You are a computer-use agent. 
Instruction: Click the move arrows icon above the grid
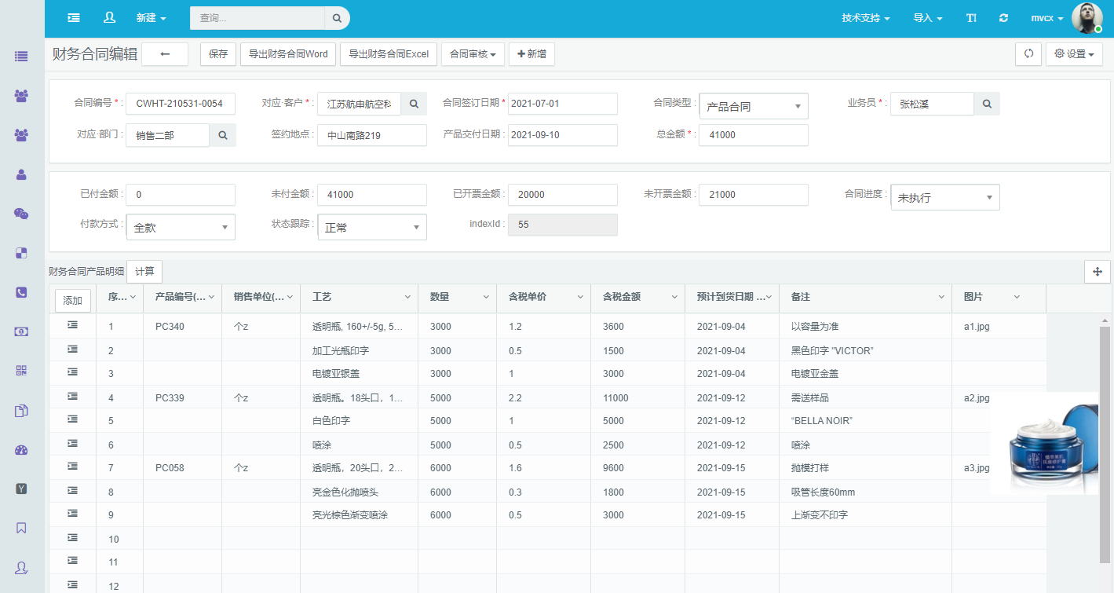click(x=1097, y=271)
